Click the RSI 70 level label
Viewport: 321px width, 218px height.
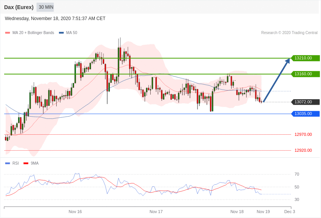297,174
